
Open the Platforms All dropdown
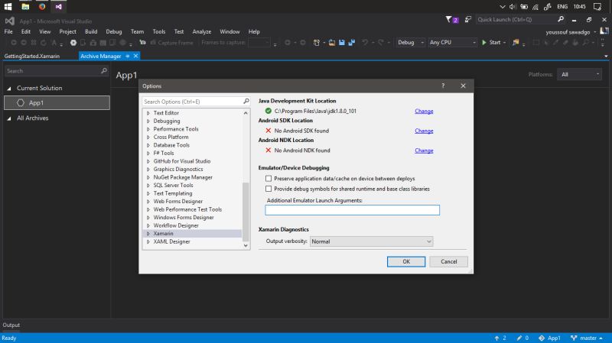point(579,74)
